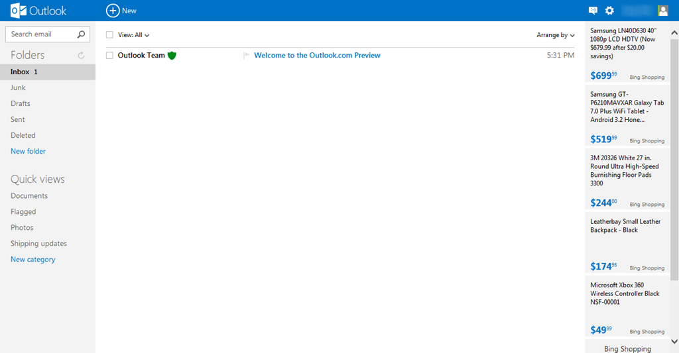679x353 pixels.
Task: Open the Arrange by dropdown
Action: [x=556, y=35]
